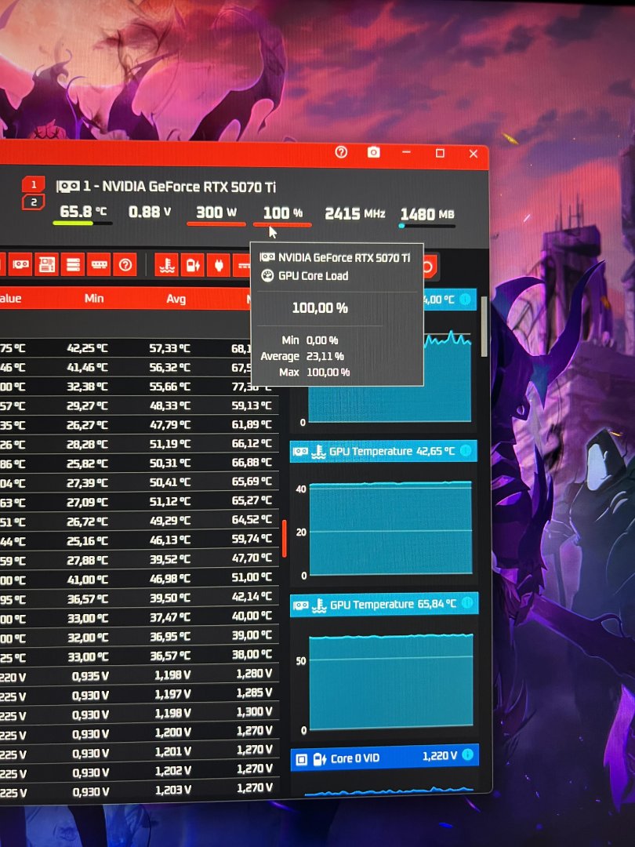Click the 1480 MB memory readout

(427, 214)
